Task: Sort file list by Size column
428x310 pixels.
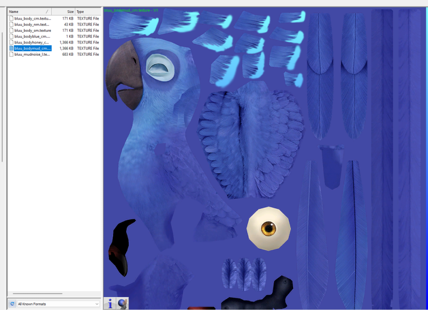Action: click(x=63, y=12)
